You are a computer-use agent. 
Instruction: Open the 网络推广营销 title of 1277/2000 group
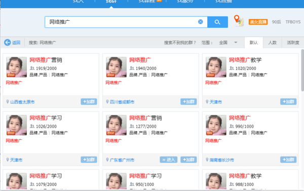pyautogui.click(x=145, y=118)
